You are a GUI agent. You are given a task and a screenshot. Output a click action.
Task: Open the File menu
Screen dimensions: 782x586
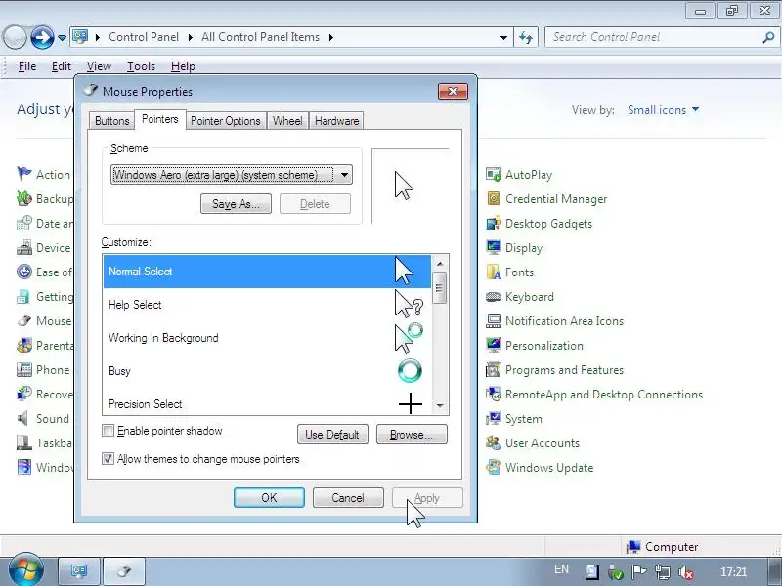[27, 66]
